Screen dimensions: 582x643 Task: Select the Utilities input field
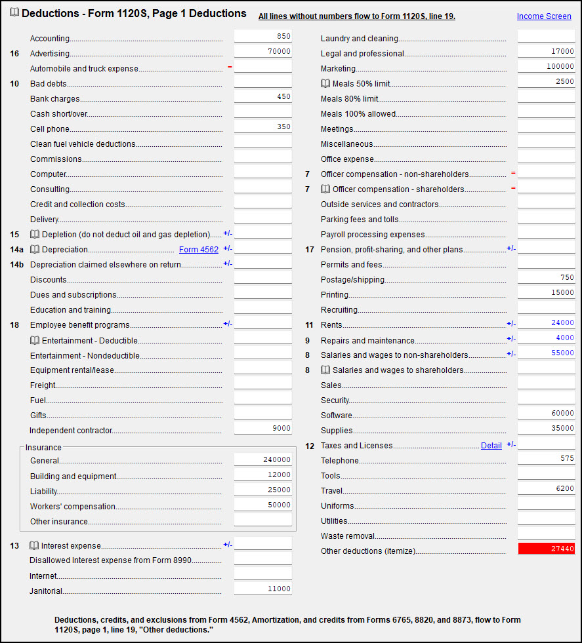547,518
